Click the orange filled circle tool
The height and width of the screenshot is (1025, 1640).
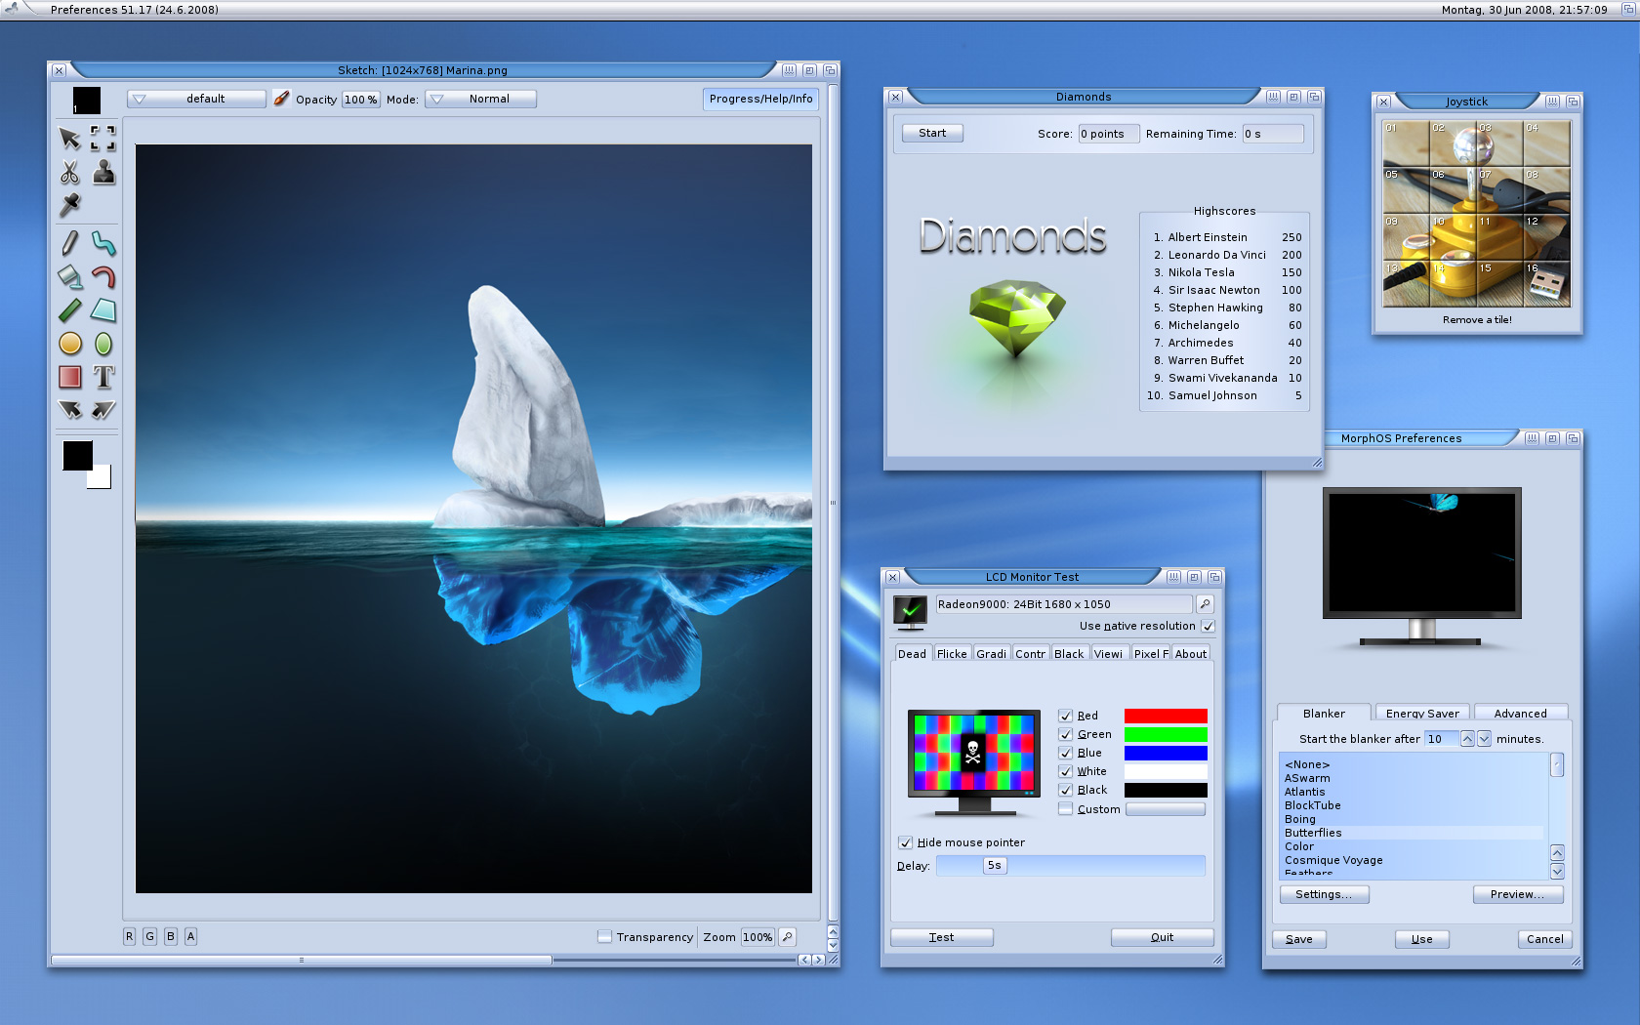click(x=69, y=344)
